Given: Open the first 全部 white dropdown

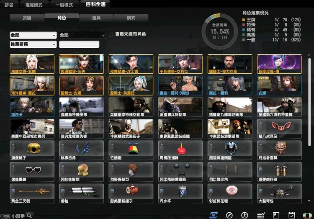Looking at the screenshot, I should [33, 35].
